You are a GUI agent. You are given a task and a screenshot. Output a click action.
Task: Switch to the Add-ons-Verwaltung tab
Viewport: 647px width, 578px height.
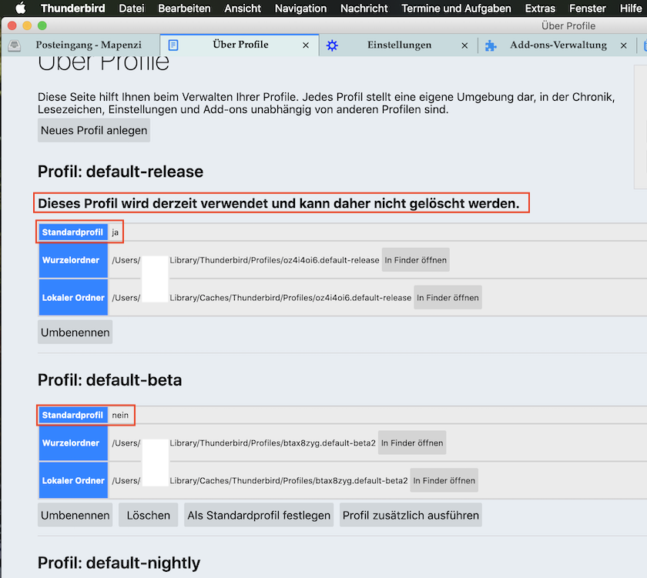tap(558, 45)
